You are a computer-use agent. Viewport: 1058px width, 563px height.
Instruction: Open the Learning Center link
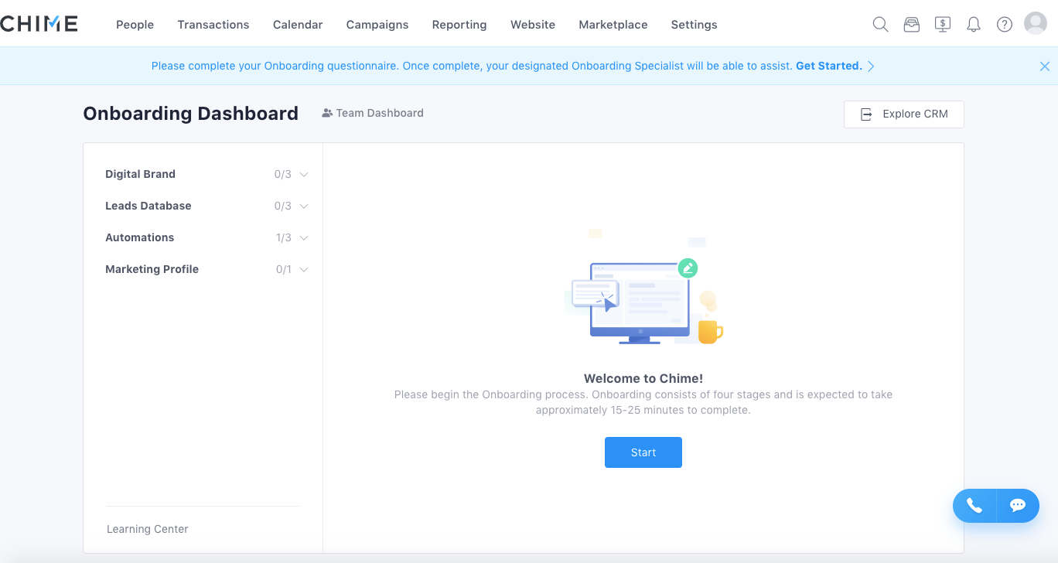click(x=148, y=529)
